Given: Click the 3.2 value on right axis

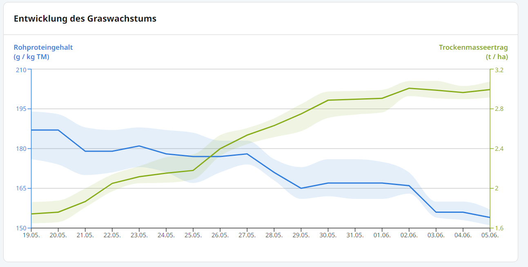Looking at the screenshot, I should coord(499,70).
